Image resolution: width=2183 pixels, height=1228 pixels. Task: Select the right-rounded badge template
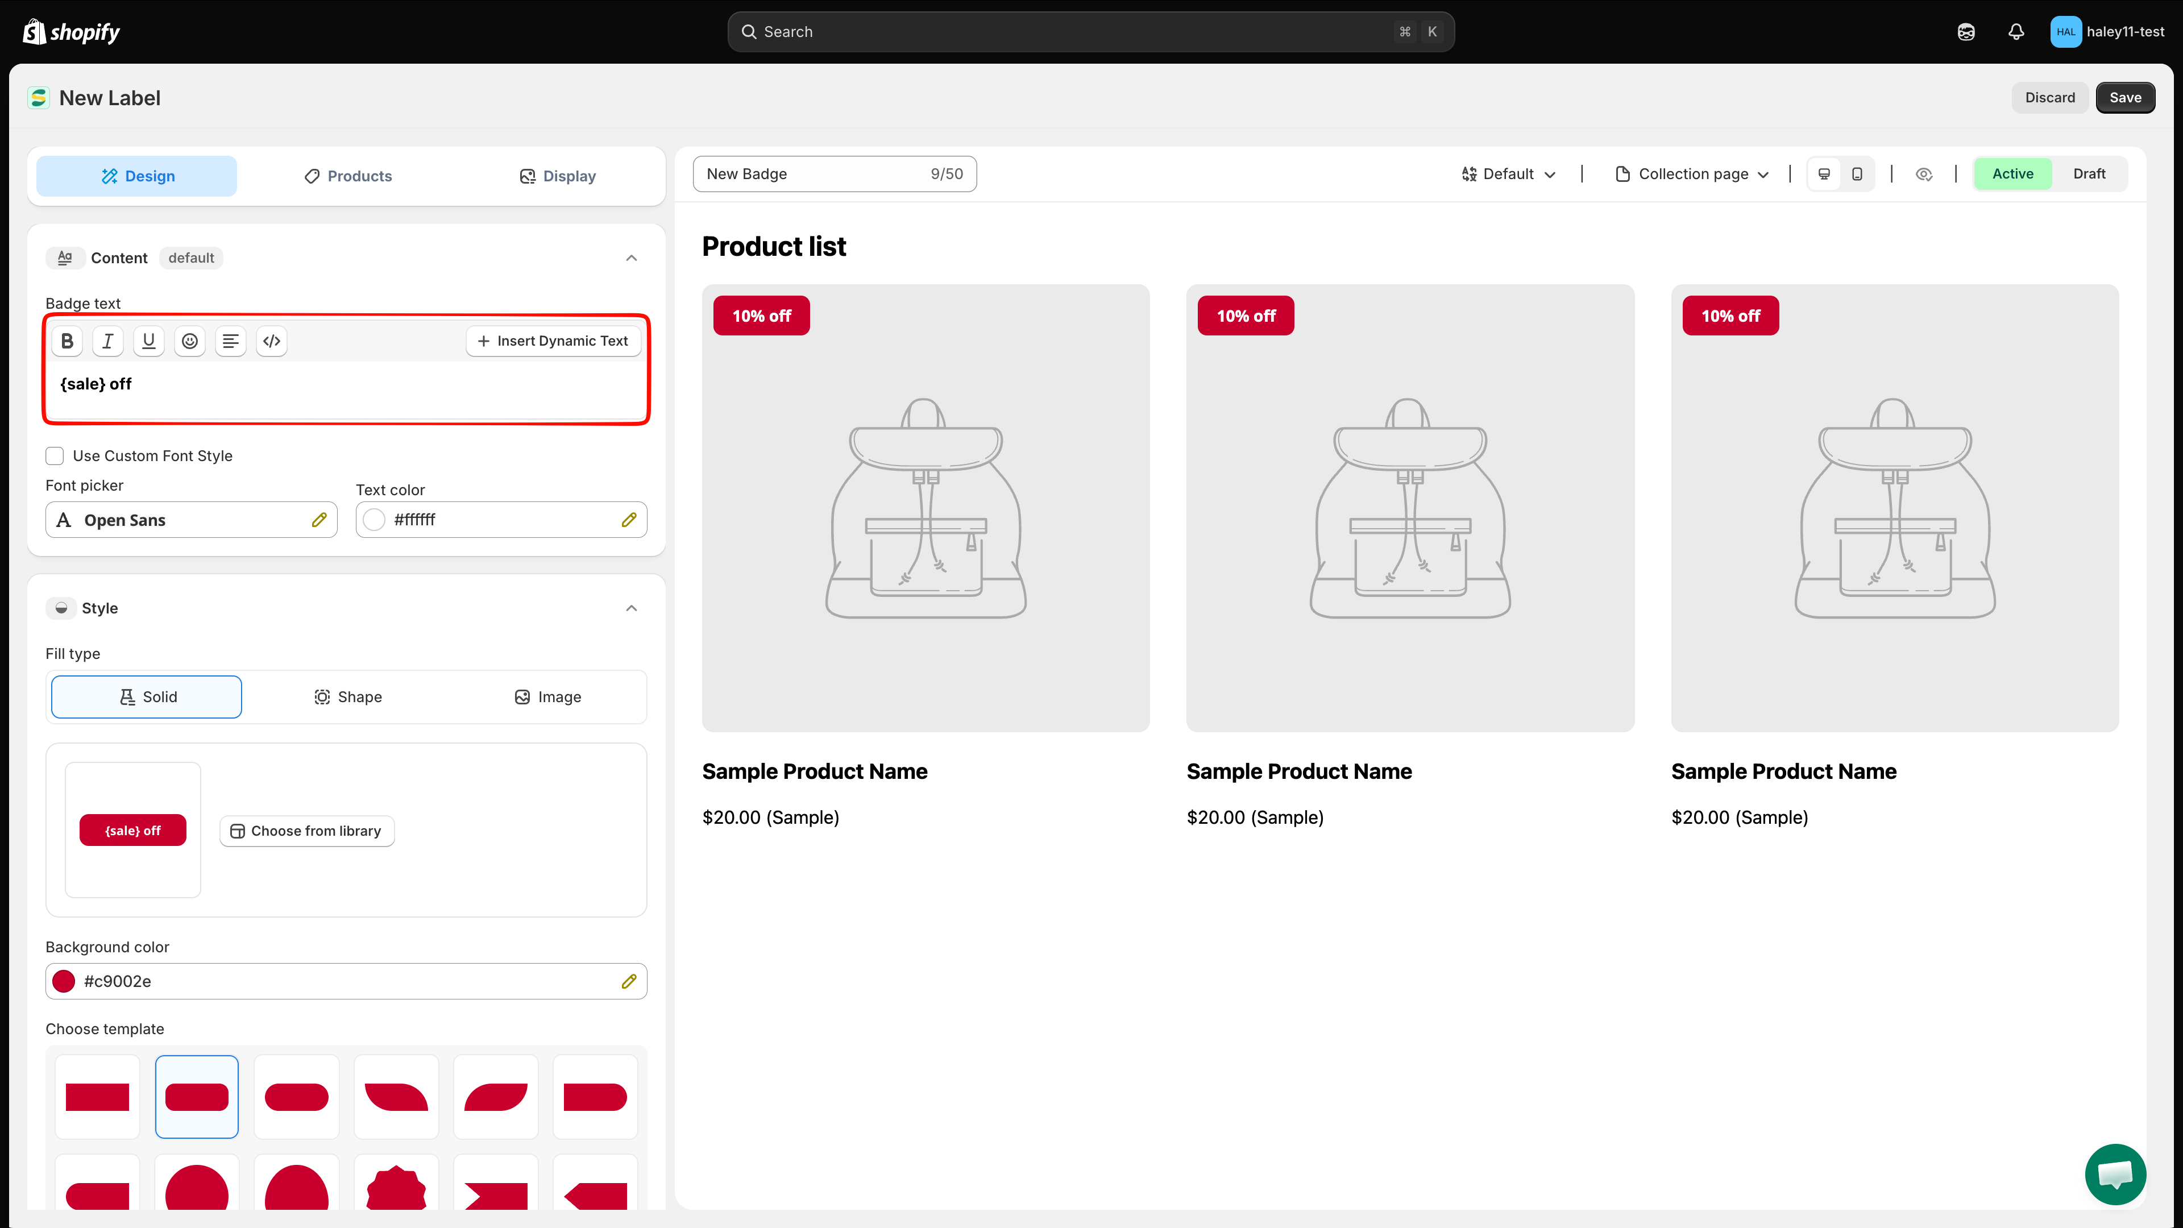[595, 1097]
